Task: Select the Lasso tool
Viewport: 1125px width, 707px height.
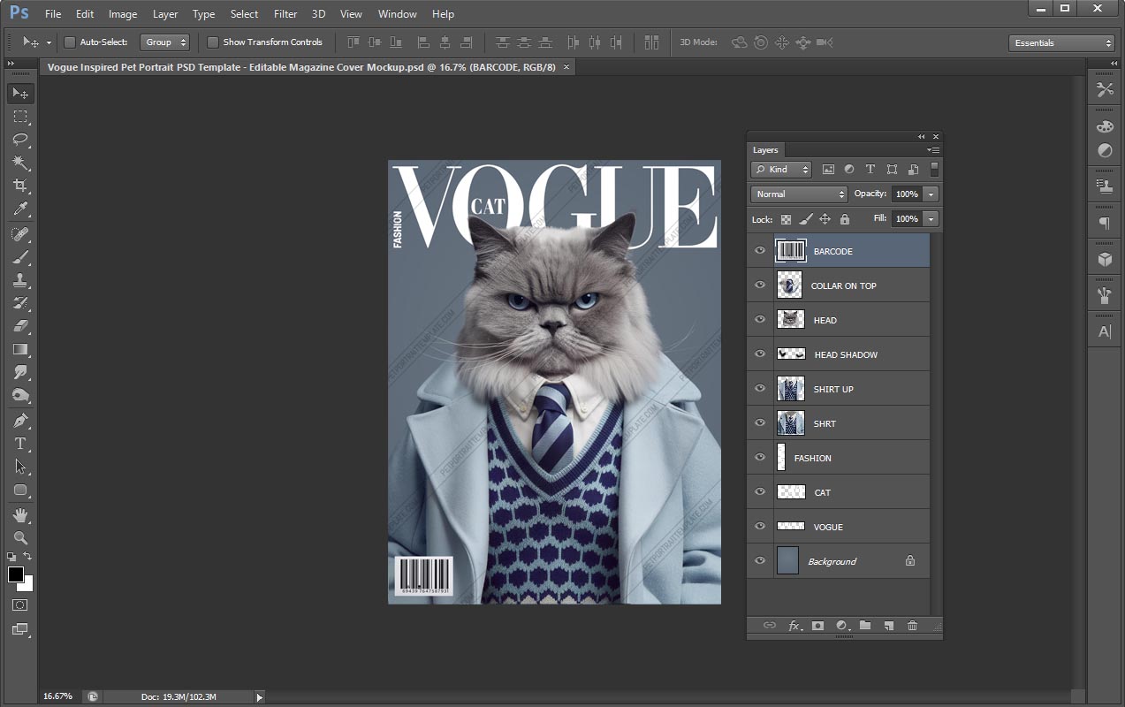Action: point(19,140)
